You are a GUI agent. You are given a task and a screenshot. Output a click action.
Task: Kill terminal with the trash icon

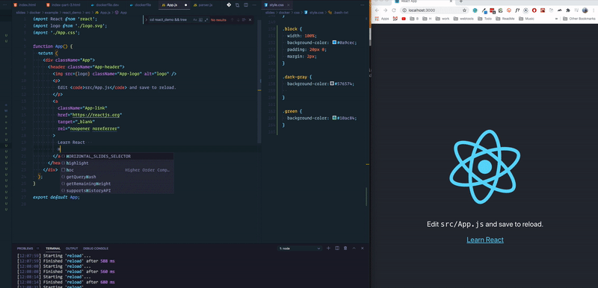[345, 248]
